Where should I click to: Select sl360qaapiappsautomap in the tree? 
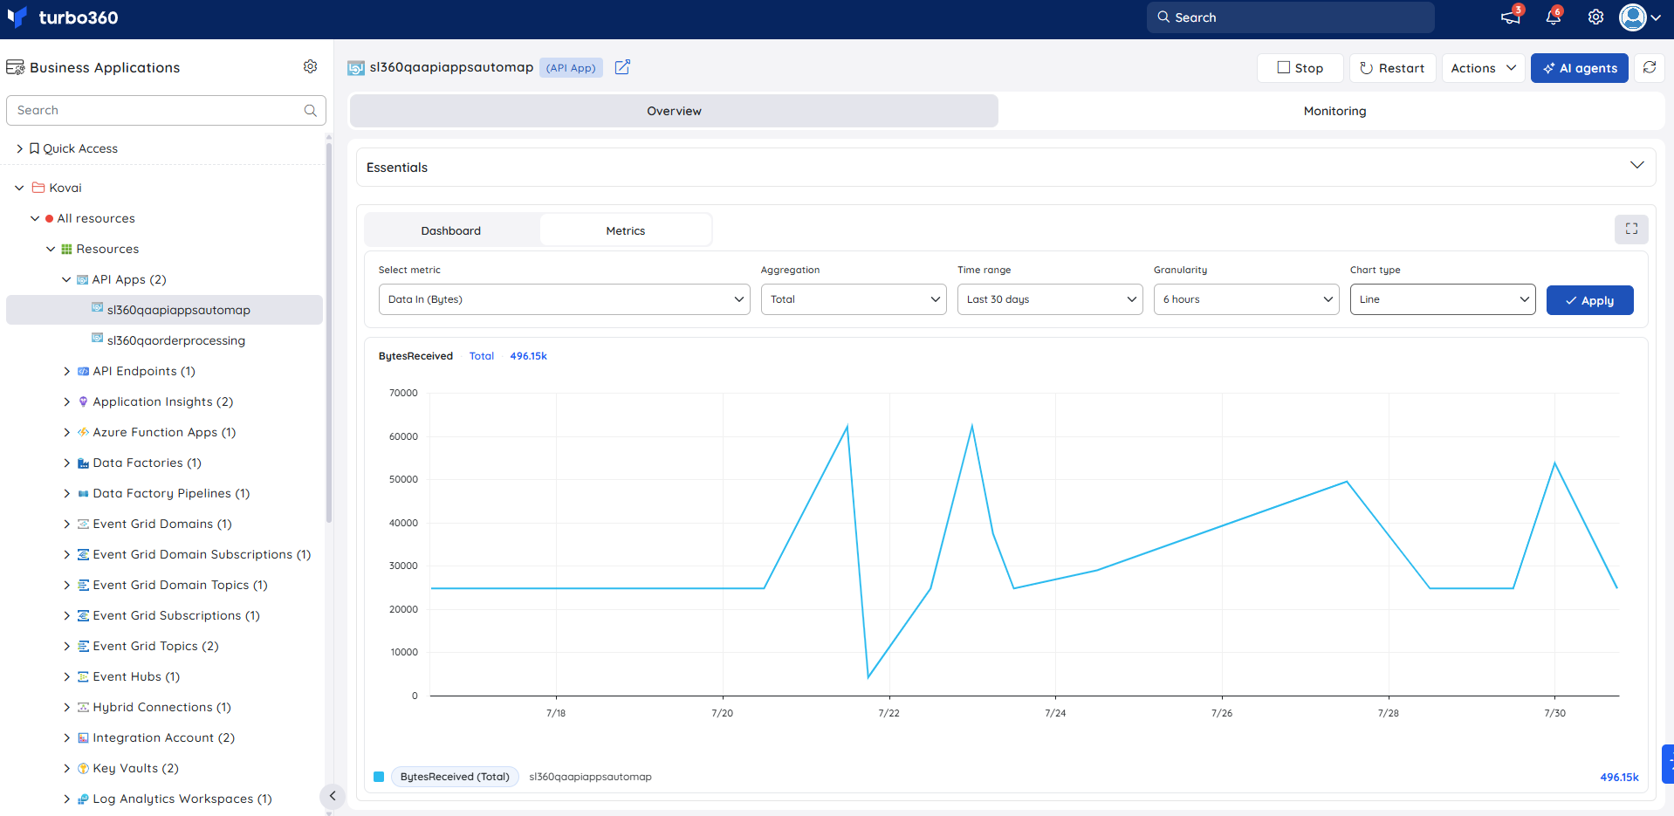click(164, 310)
